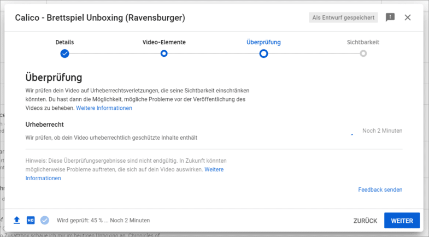Click the completed Details step checkmark circle
Image resolution: width=429 pixels, height=237 pixels.
pyautogui.click(x=64, y=54)
